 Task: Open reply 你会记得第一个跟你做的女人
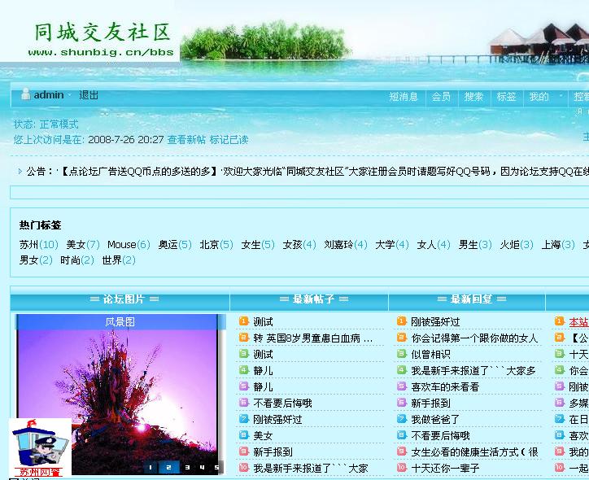[x=474, y=338]
